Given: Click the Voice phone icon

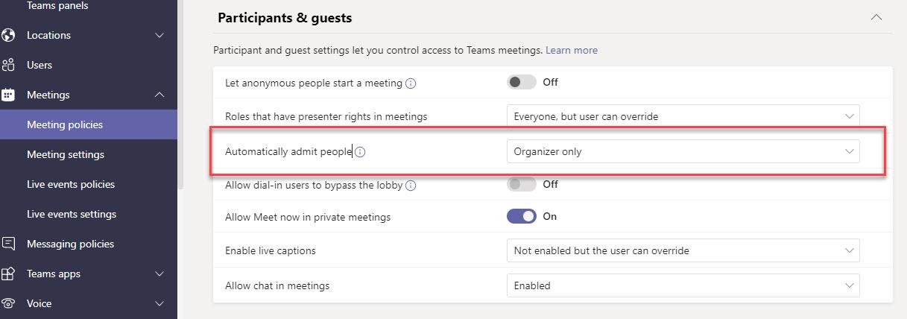Looking at the screenshot, I should 9,303.
